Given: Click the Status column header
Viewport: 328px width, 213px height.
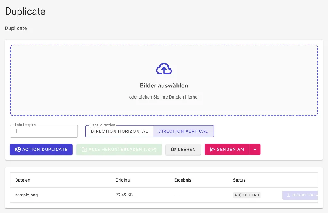Looking at the screenshot, I should pyautogui.click(x=239, y=180).
